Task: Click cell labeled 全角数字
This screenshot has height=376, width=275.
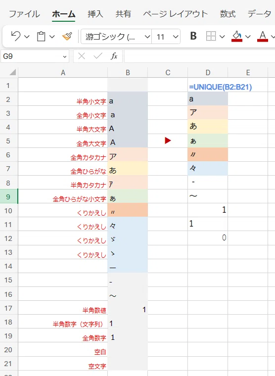Action: click(x=63, y=335)
